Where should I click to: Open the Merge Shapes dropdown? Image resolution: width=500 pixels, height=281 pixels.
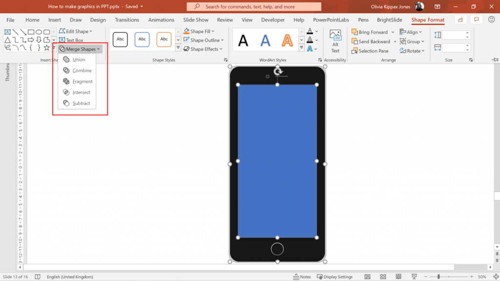click(x=80, y=48)
